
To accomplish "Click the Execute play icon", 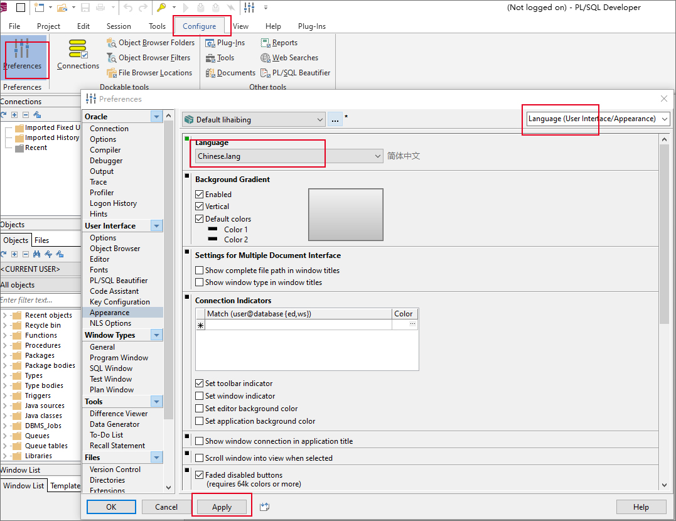I will pyautogui.click(x=186, y=8).
